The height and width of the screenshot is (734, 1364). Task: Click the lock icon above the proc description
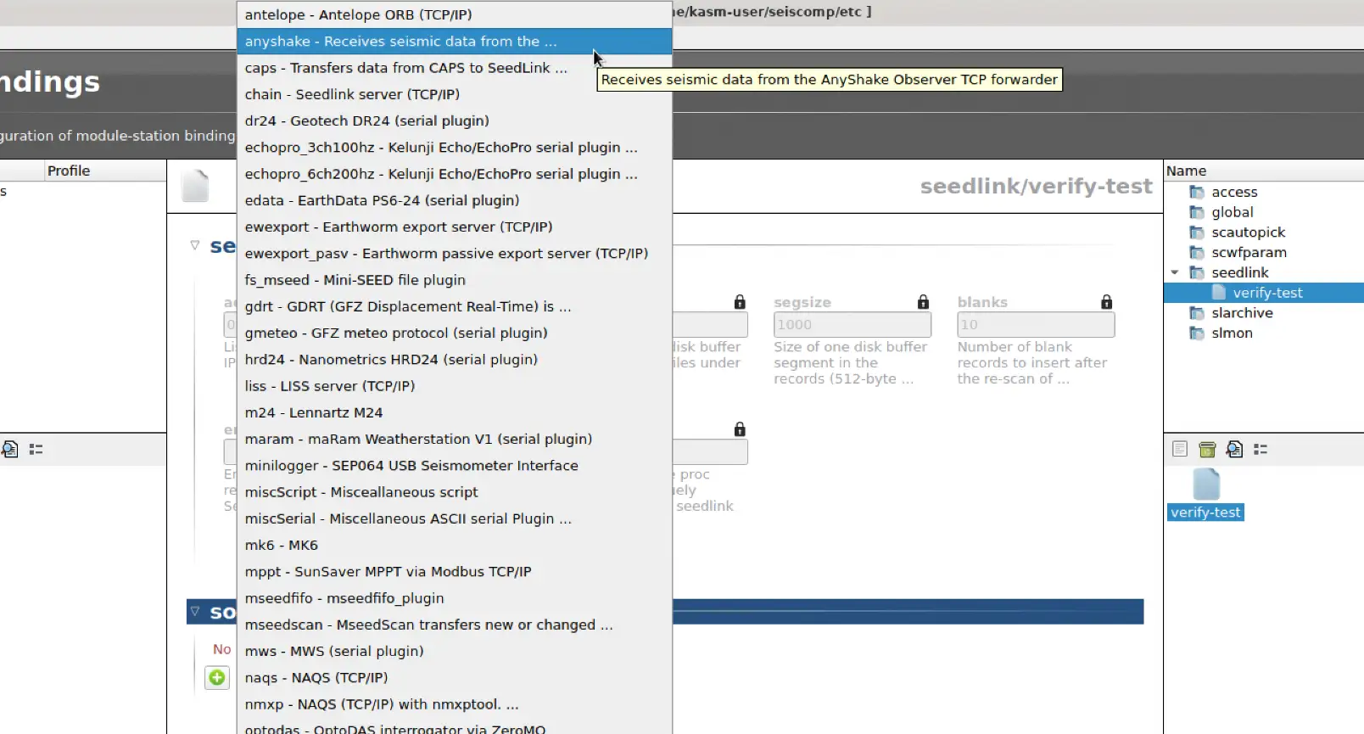click(x=740, y=429)
